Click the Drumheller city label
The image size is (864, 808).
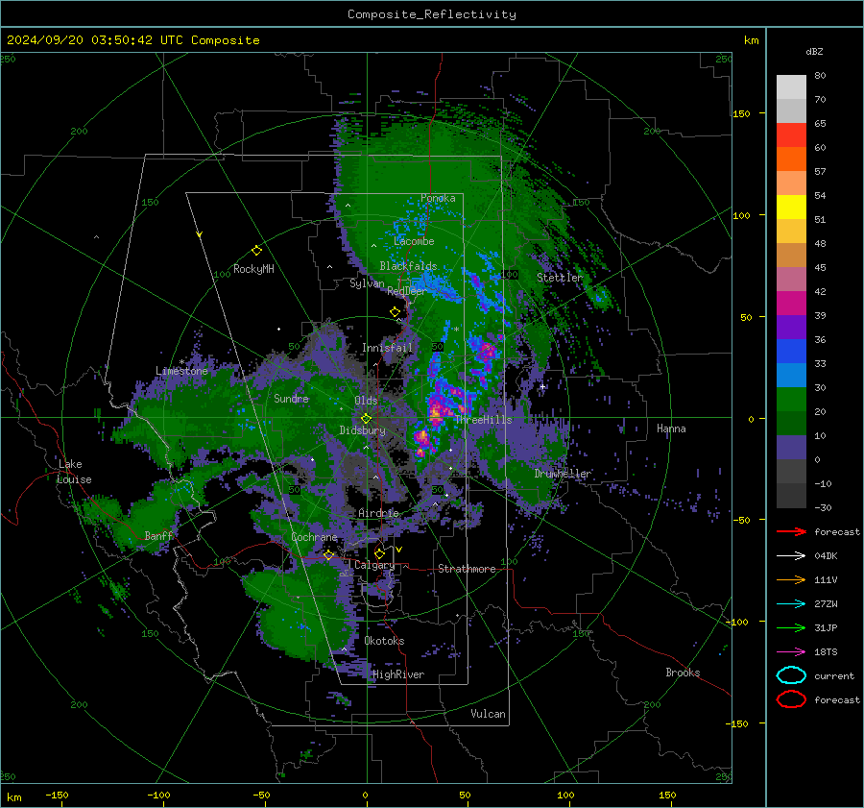[563, 474]
